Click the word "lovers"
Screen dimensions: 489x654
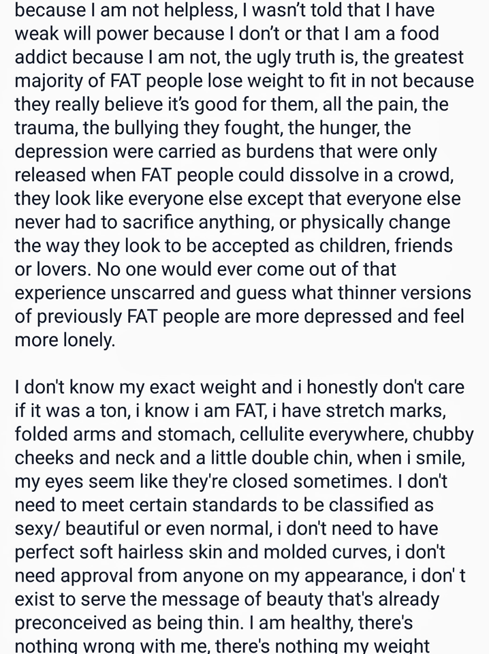tap(49, 268)
